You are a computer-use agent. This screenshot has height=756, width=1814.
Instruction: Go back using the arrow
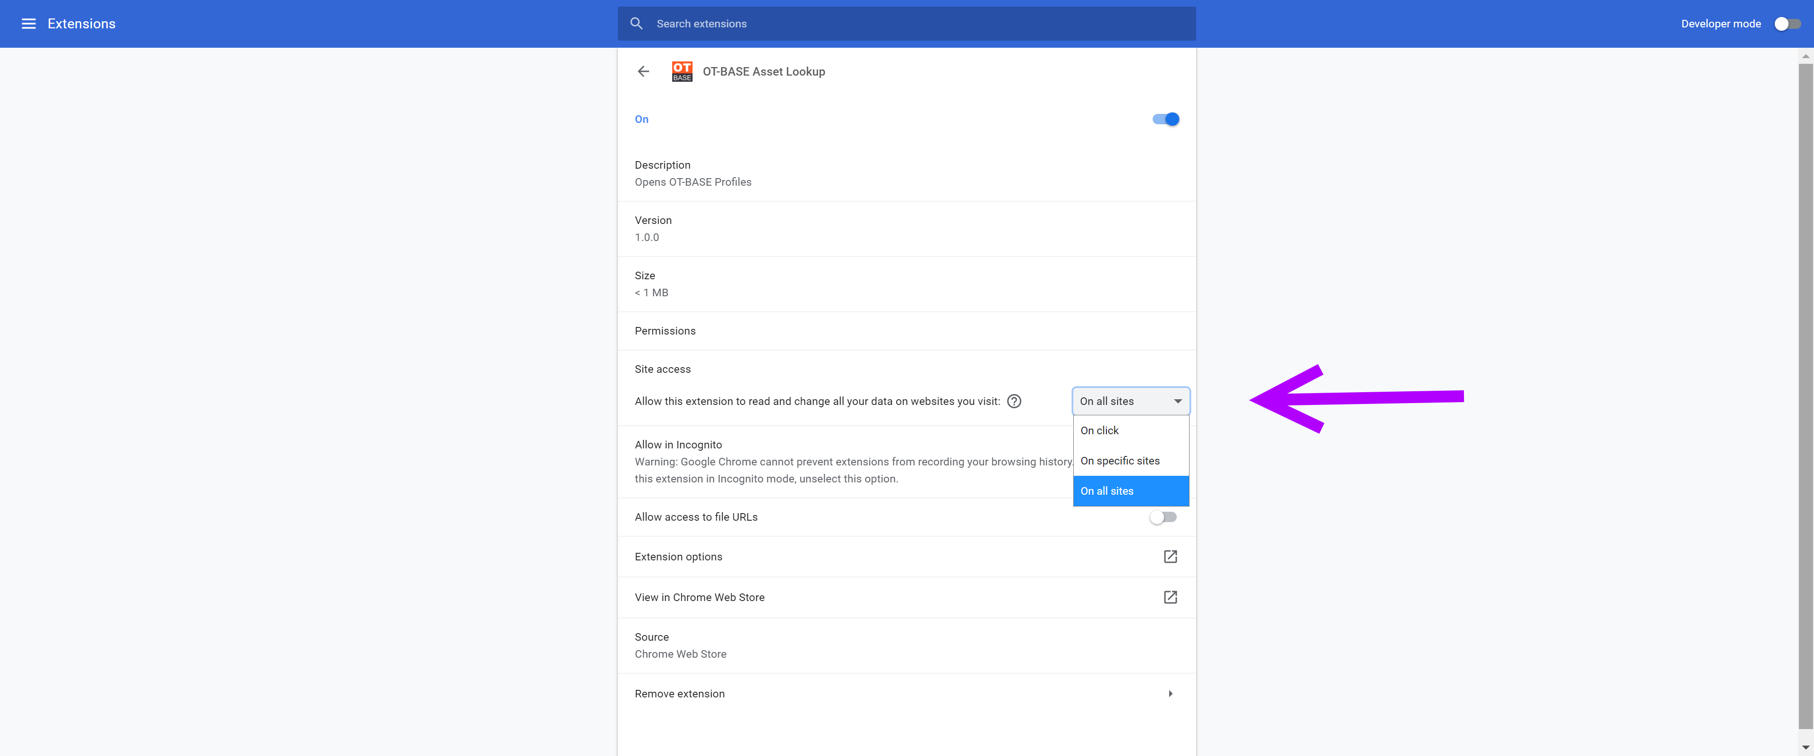click(643, 71)
